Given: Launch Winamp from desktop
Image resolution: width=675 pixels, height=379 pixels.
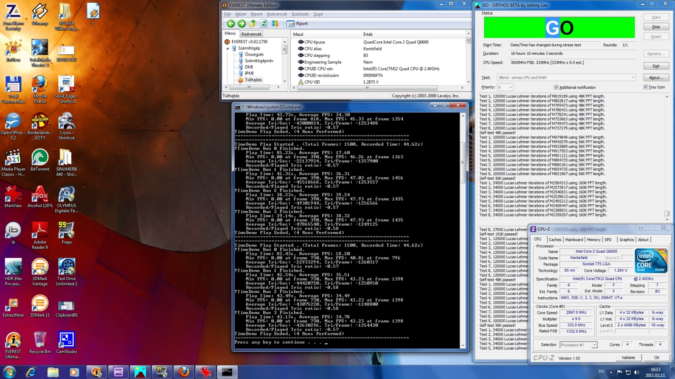Looking at the screenshot, I should pyautogui.click(x=40, y=15).
